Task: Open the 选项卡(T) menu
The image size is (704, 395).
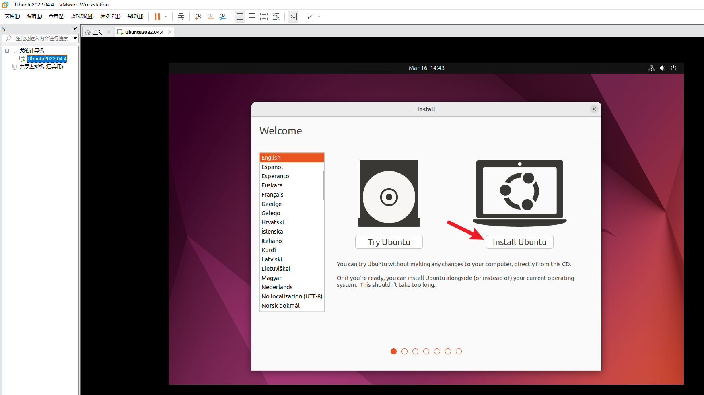Action: (x=110, y=16)
